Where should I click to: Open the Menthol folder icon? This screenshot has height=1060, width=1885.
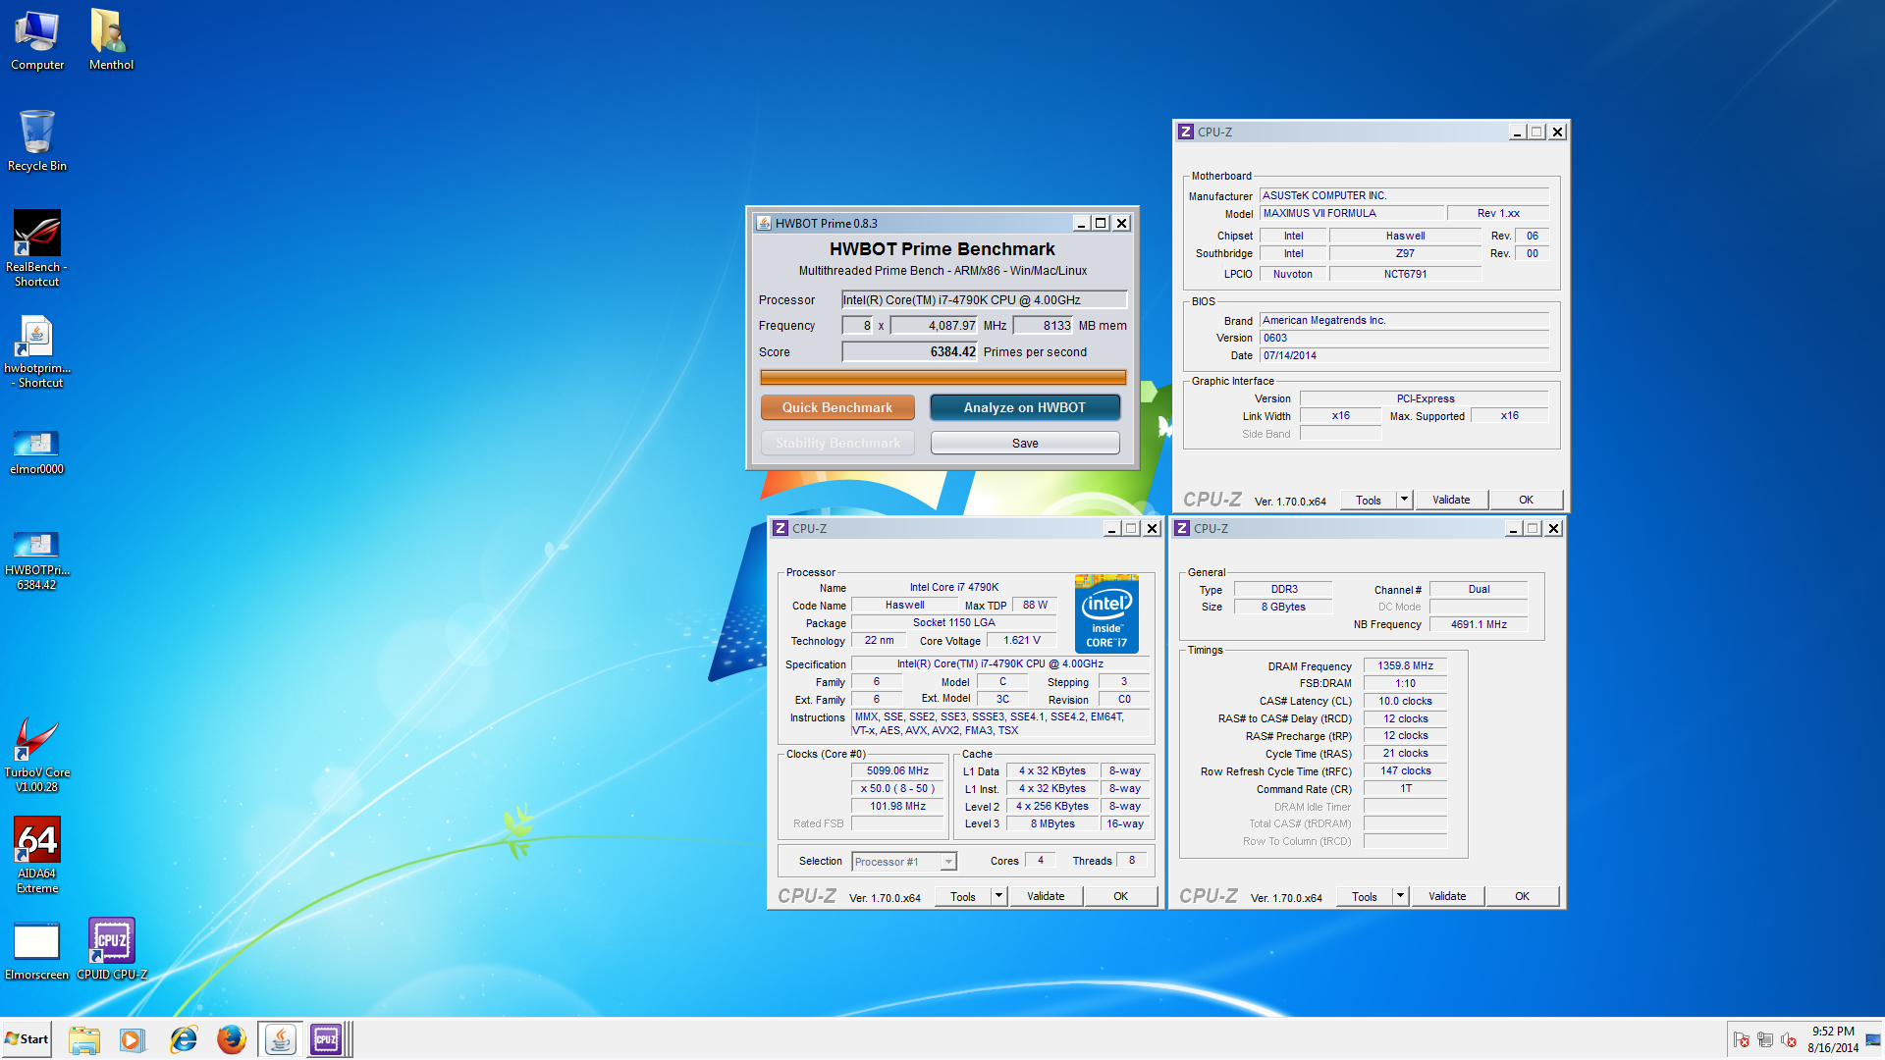pyautogui.click(x=111, y=40)
